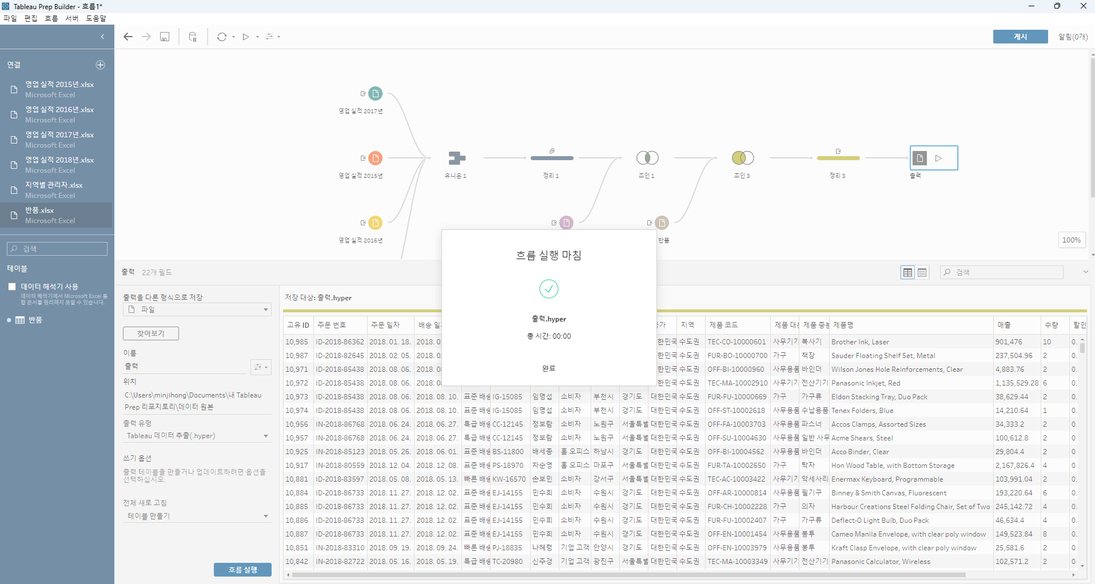1095x584 pixels.
Task: Click the refresh icon in toolbar
Action: (222, 37)
